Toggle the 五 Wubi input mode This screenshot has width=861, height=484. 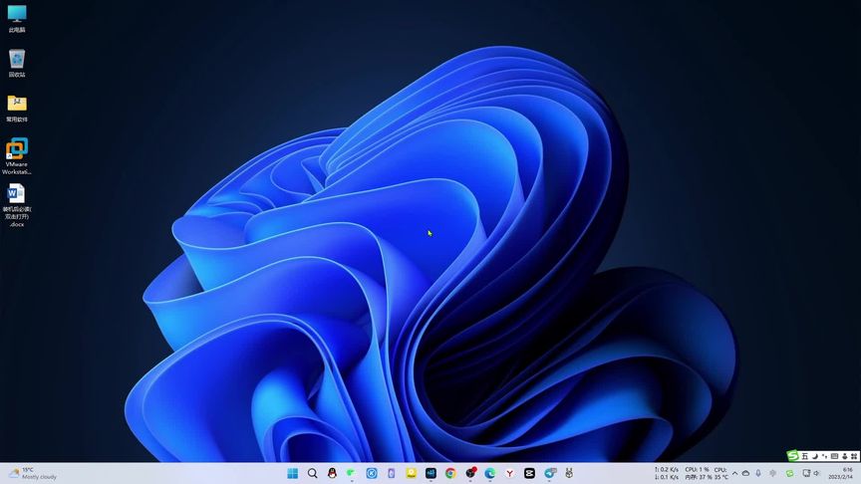(805, 456)
